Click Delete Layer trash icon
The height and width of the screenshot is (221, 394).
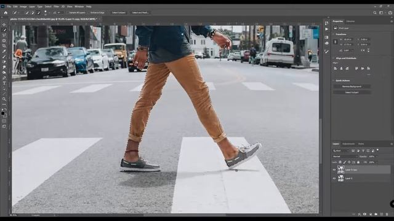[x=387, y=214]
